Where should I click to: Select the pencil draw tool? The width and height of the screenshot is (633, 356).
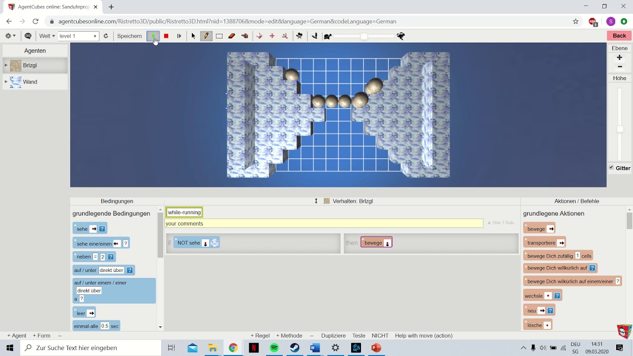pyautogui.click(x=206, y=36)
